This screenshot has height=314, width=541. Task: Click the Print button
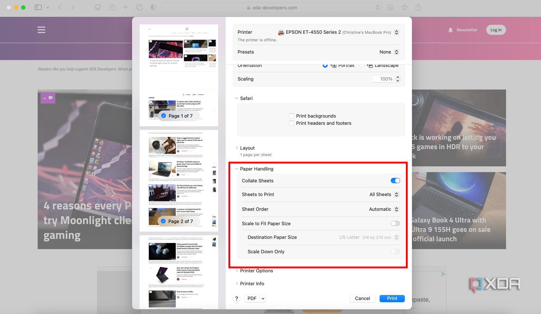(392, 299)
